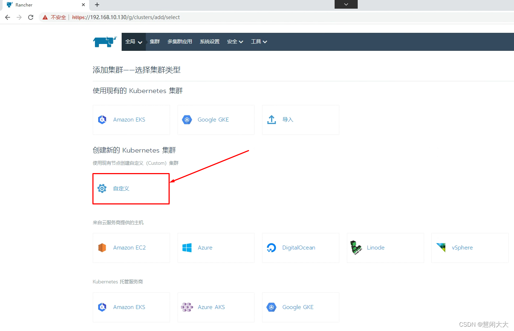Select the 自定义 custom cluster option

[121, 189]
